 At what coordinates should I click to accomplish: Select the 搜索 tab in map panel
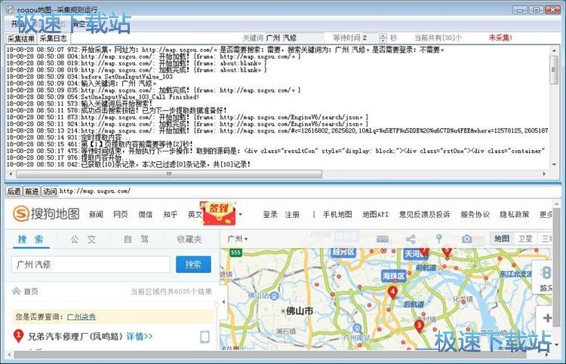pyautogui.click(x=31, y=239)
